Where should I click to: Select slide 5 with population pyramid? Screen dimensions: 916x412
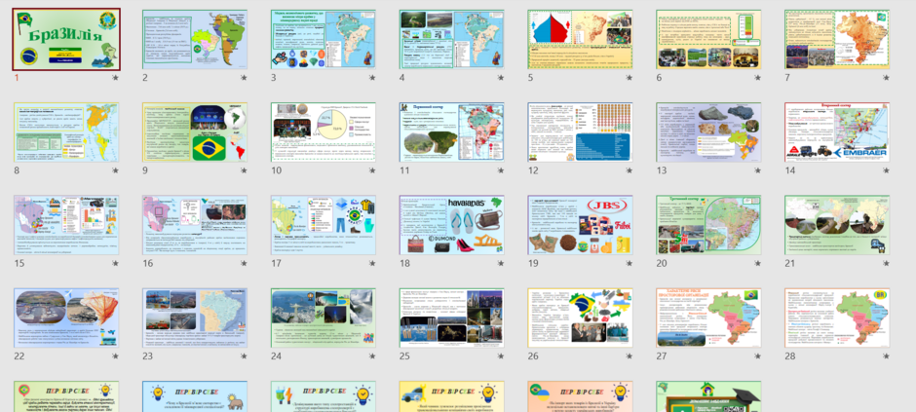click(x=580, y=40)
